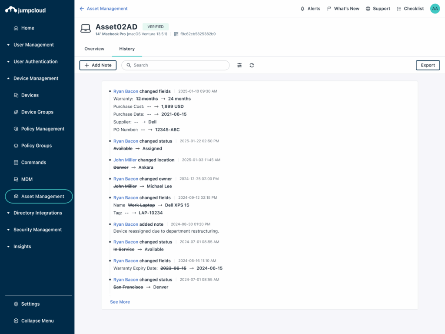This screenshot has height=334, width=445.
Task: Open the What's New flag
Action: [x=329, y=9]
